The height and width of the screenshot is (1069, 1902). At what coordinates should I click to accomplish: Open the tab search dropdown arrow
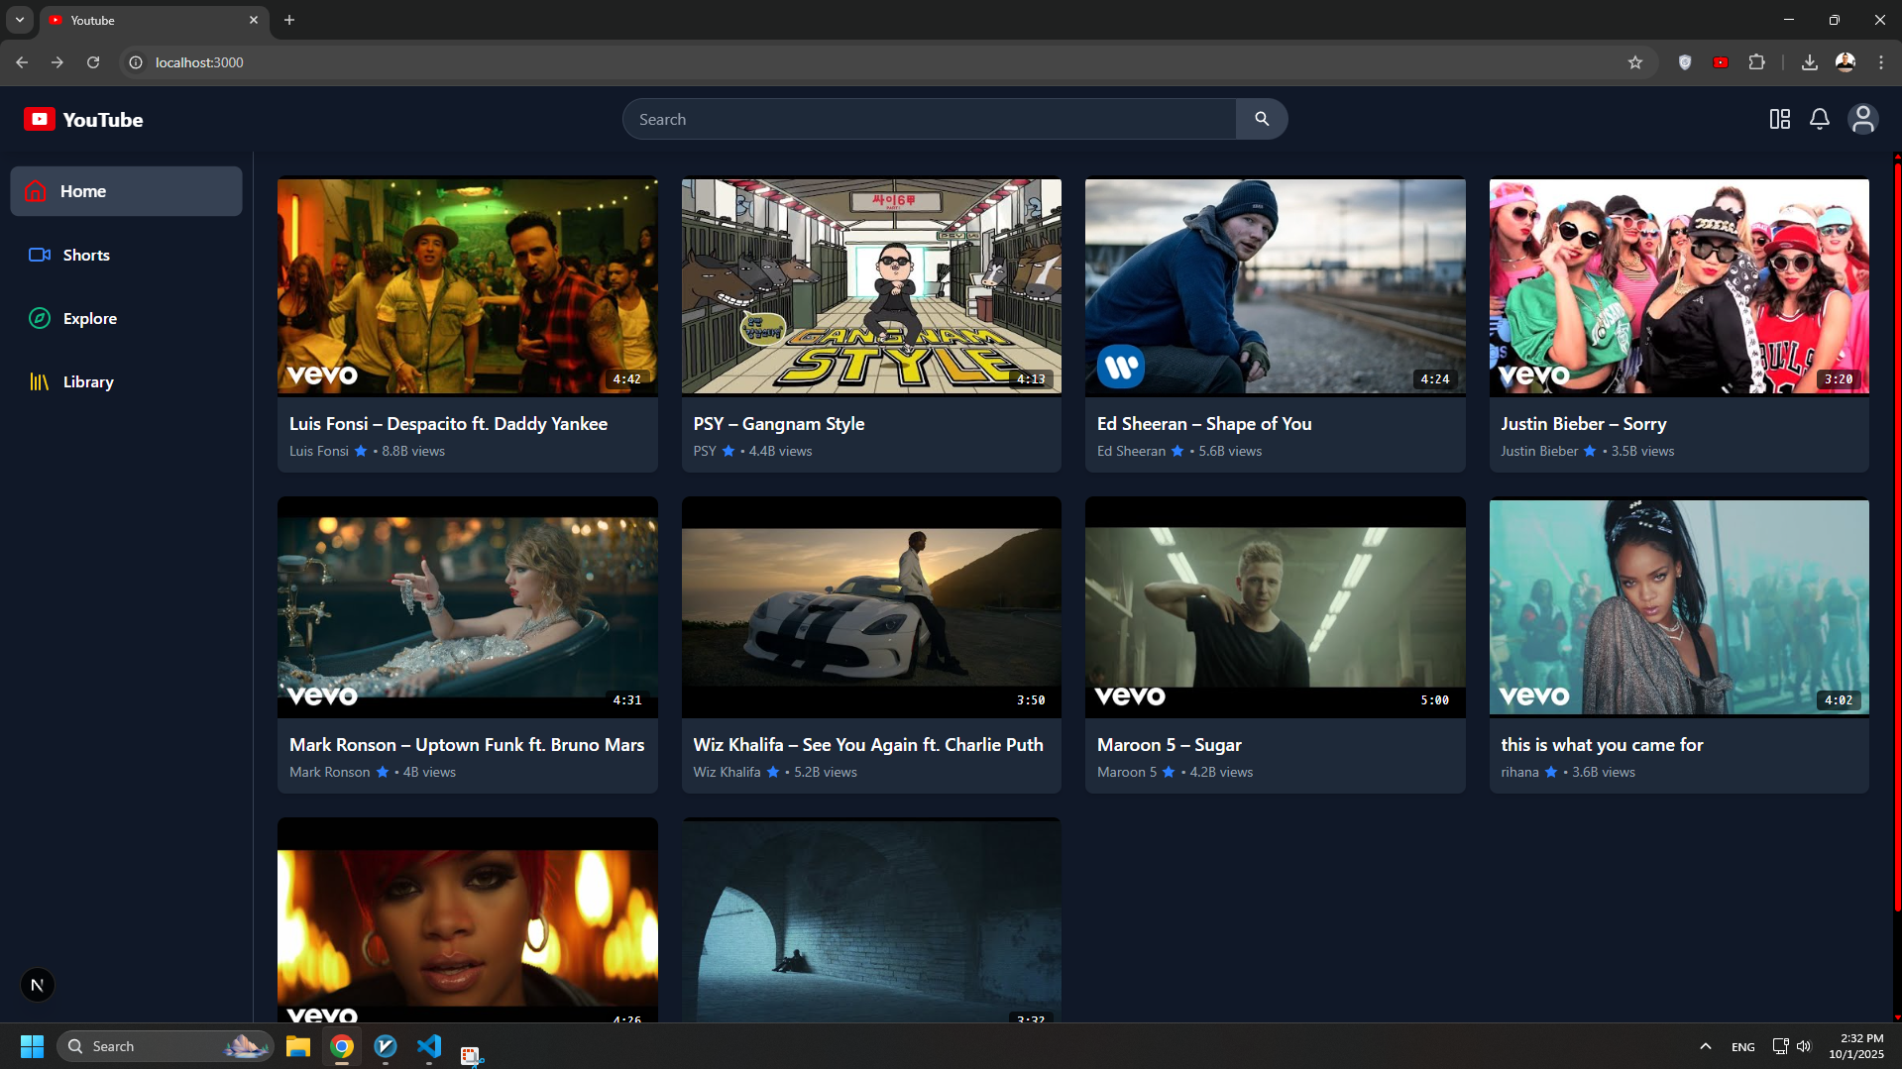[x=19, y=20]
